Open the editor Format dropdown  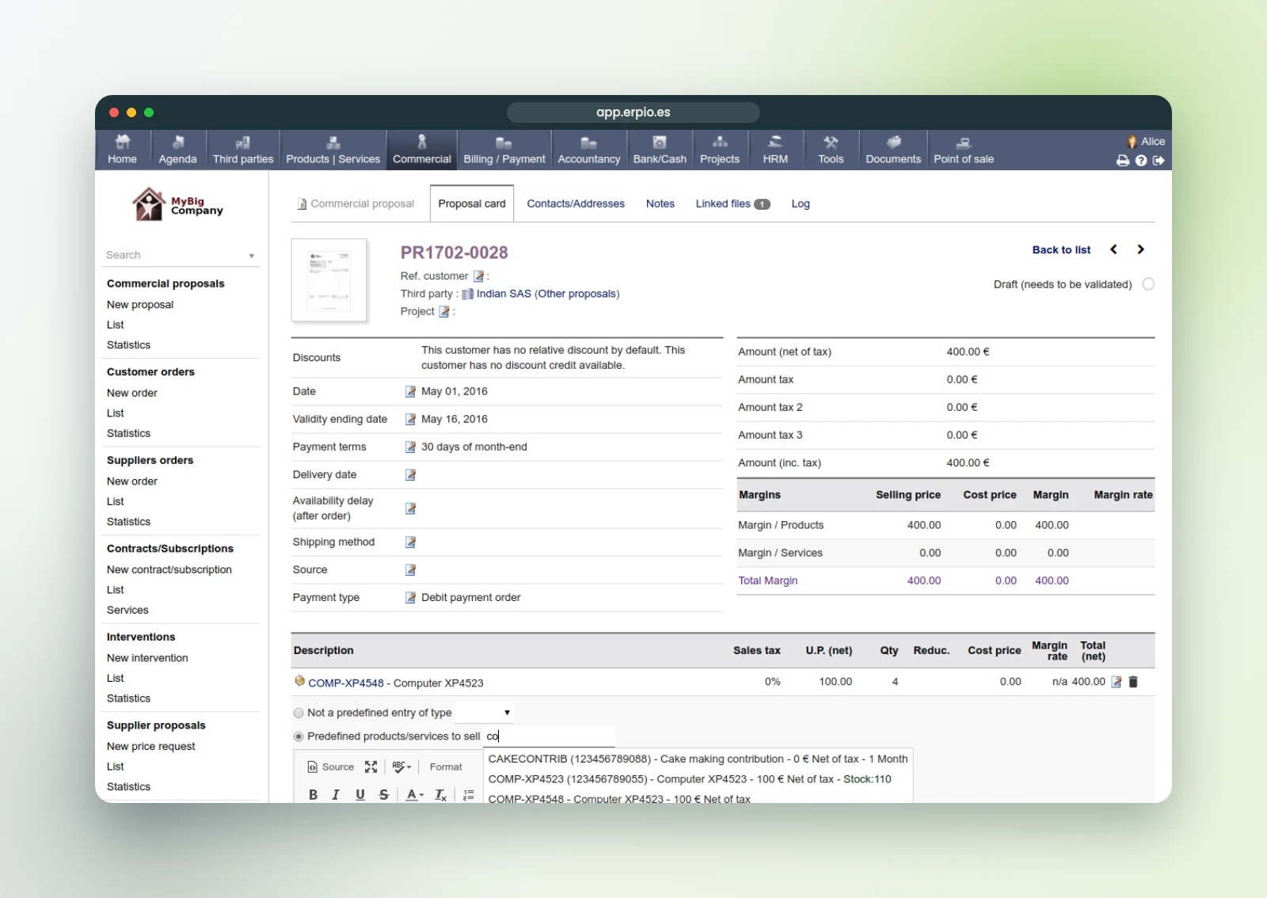(x=446, y=767)
